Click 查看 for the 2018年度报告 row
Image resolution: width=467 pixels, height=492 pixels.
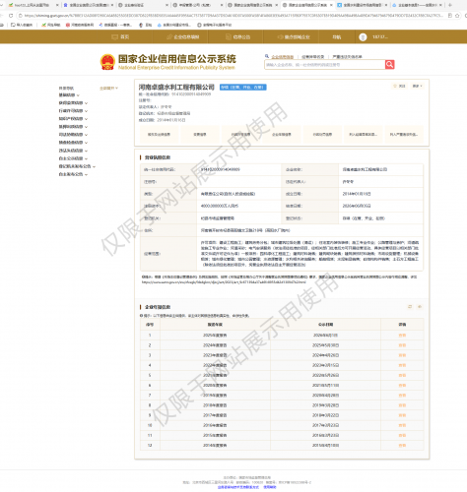(402, 405)
